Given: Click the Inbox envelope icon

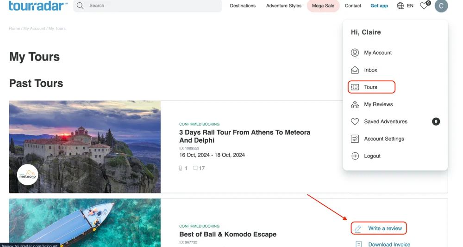Looking at the screenshot, I should 355,70.
